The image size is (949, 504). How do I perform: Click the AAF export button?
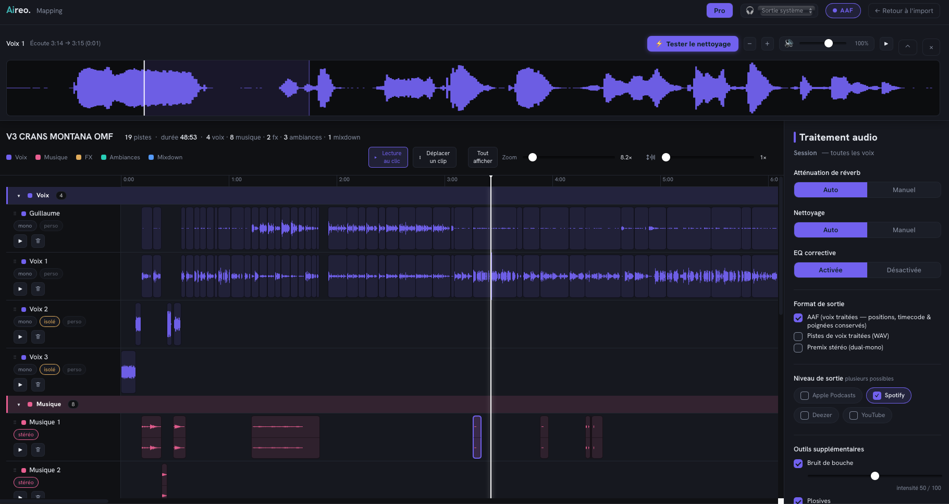click(843, 10)
